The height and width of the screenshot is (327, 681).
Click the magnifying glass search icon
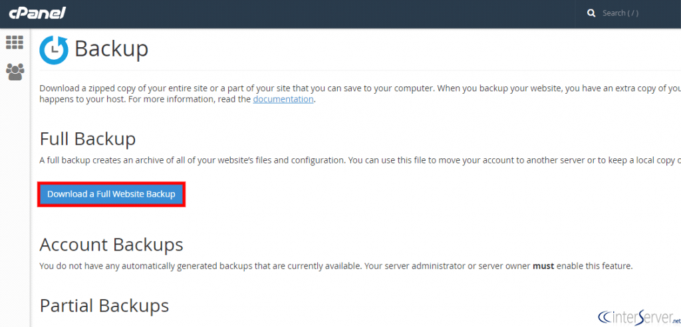coord(591,13)
